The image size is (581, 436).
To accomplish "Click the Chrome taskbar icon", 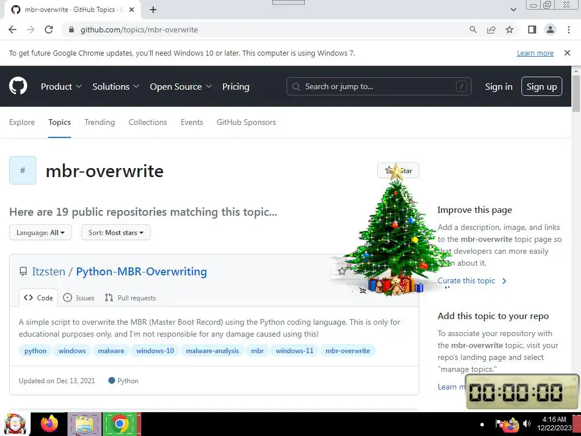I will point(119,424).
